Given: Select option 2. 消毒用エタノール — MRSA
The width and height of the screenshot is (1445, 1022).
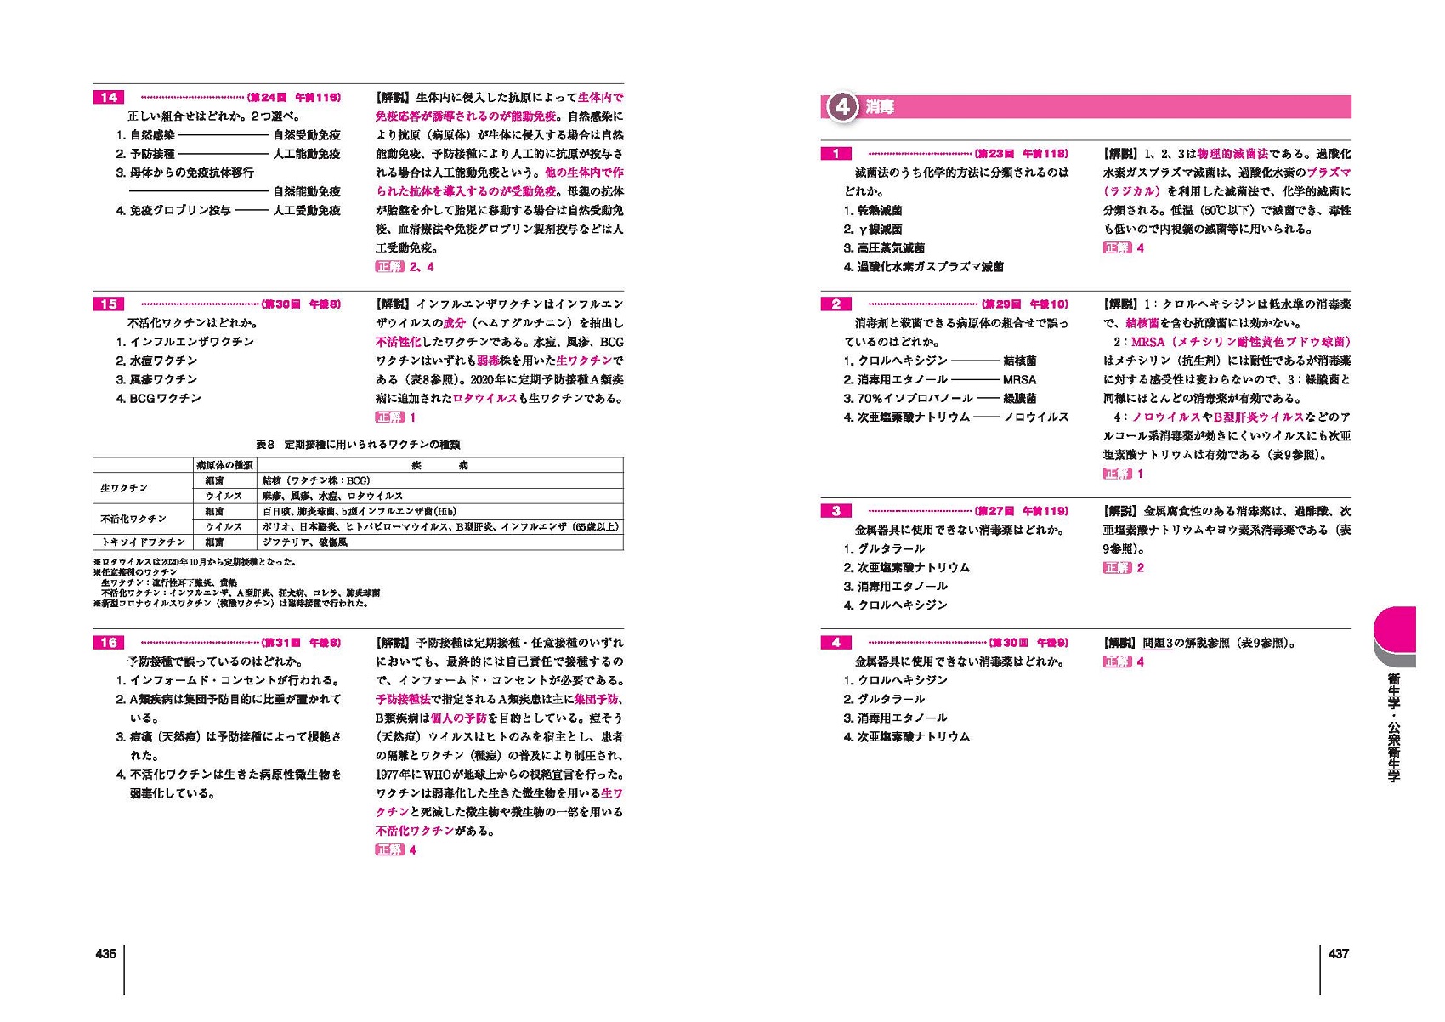Looking at the screenshot, I should coord(940,379).
